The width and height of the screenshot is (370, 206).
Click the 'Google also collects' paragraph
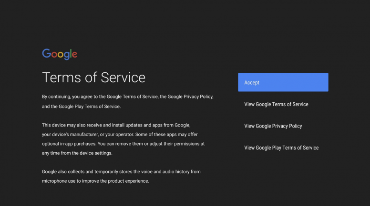121,177
